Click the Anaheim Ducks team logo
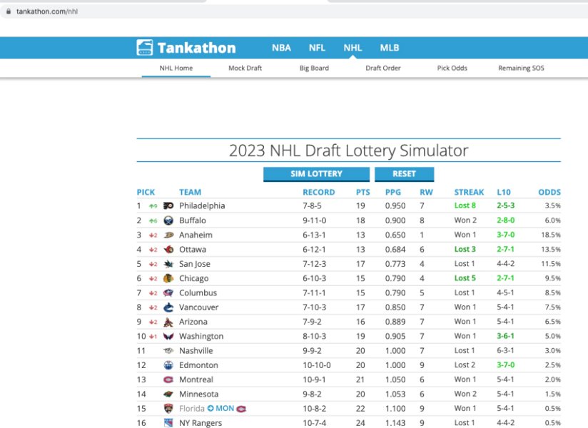 coord(168,235)
